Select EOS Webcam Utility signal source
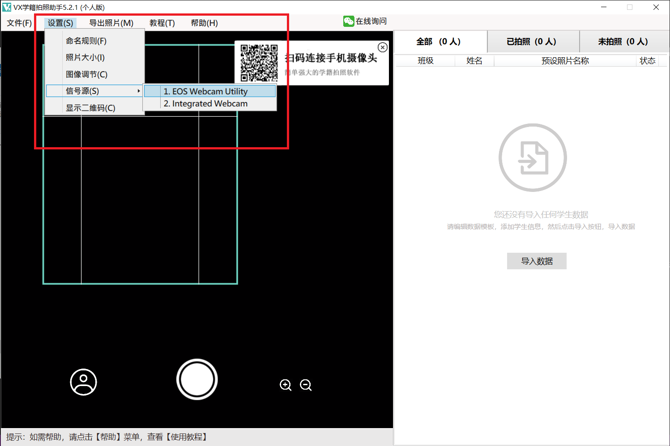670x446 pixels. click(x=210, y=91)
